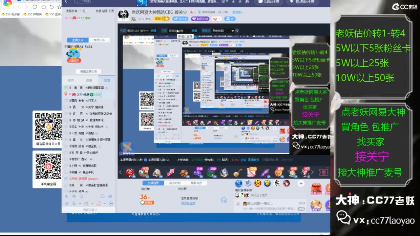Screen dimensions: 420x236
Task: Click the 钻石粉丝 badge
Action: (200, 19)
